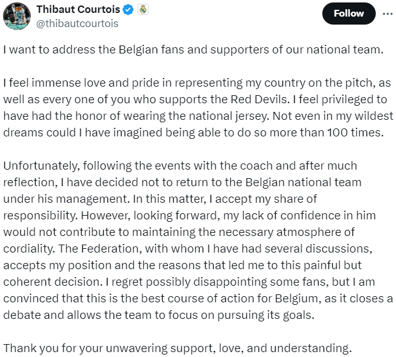Click the line about atmosphere of cordiality
Image resolution: width=396 pixels, height=357 pixels.
pyautogui.click(x=179, y=232)
